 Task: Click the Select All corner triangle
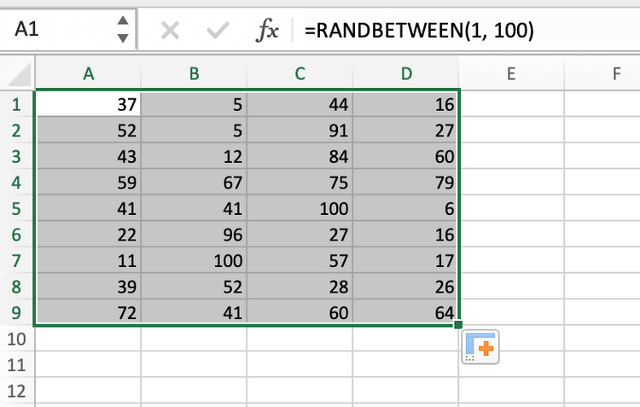click(x=20, y=74)
